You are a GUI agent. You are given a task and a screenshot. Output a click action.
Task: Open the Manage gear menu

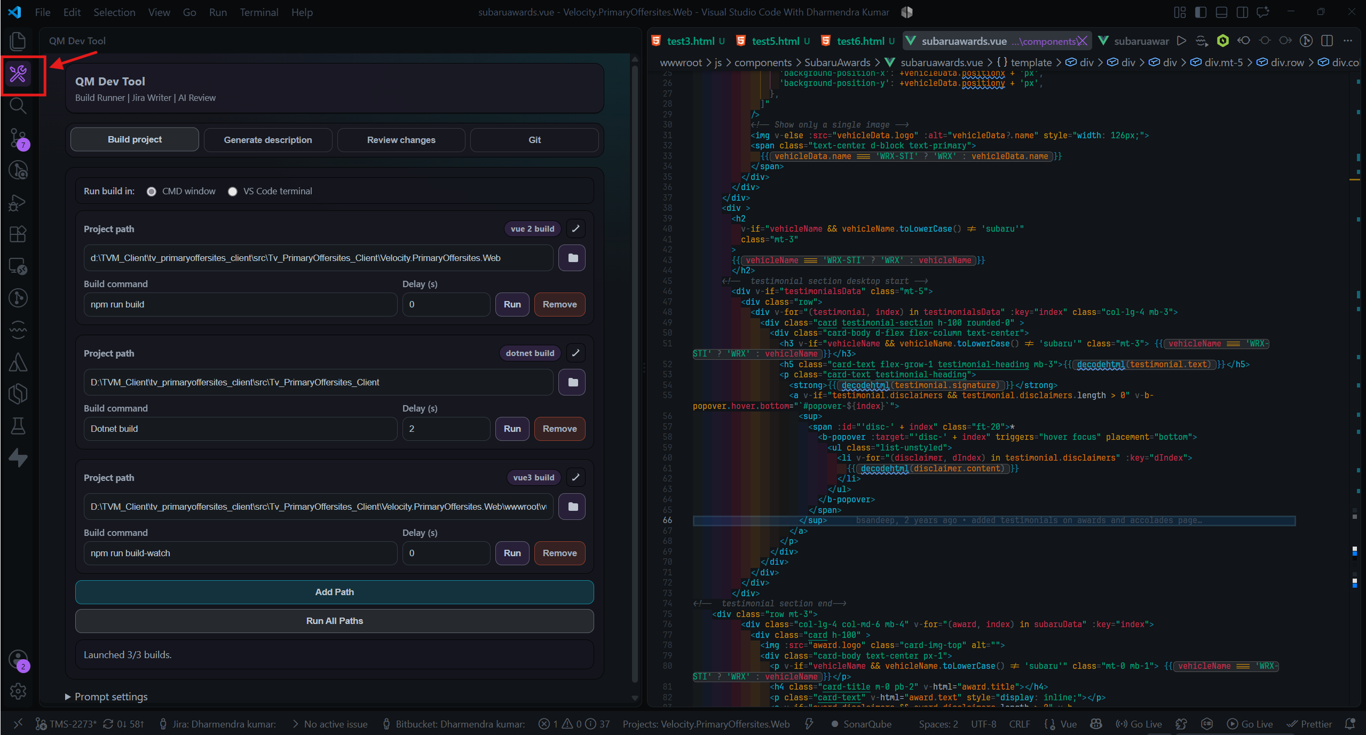[18, 691]
